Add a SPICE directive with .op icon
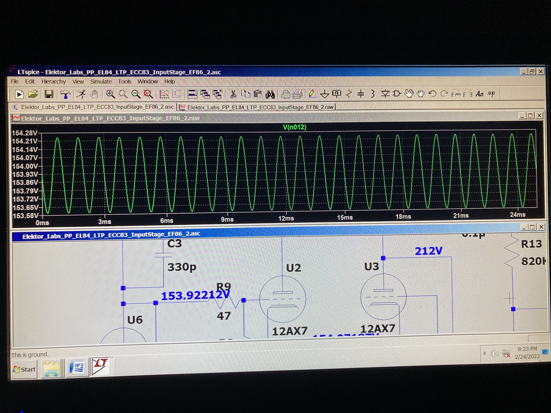Image resolution: width=551 pixels, height=413 pixels. (x=491, y=93)
